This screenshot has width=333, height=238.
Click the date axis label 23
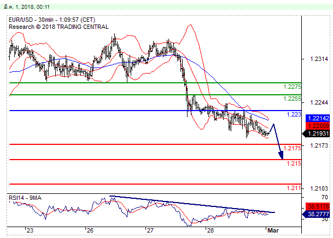30,230
